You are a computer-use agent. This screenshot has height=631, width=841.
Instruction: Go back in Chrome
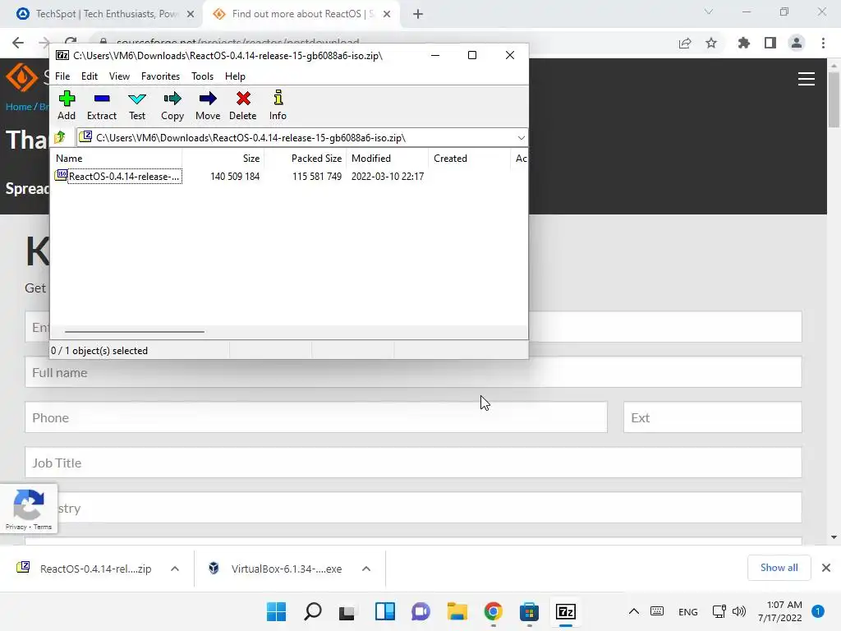18,43
